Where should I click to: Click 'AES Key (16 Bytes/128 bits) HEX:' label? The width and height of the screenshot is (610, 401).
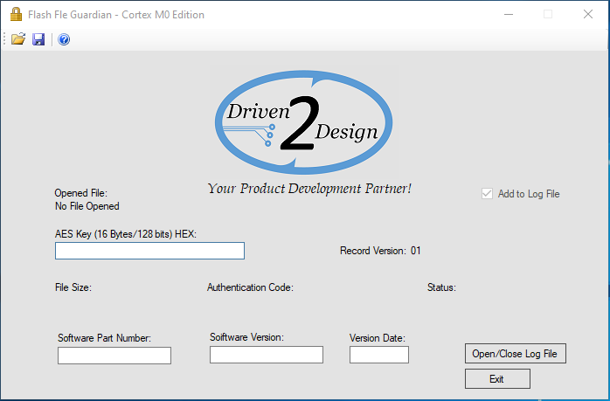tap(126, 234)
